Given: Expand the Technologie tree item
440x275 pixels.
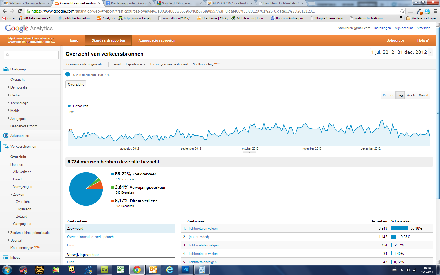Looking at the screenshot, I should click(x=9, y=103).
